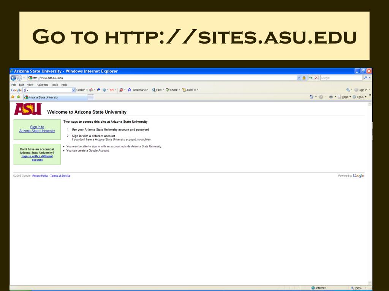Click the blue plus icon on Google Toolbar
The width and height of the screenshot is (389, 291).
104,90
